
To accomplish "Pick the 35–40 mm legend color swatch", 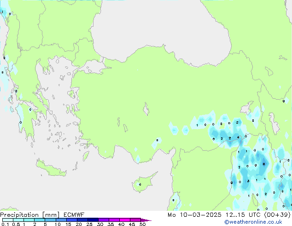I will pyautogui.click(x=114, y=220).
